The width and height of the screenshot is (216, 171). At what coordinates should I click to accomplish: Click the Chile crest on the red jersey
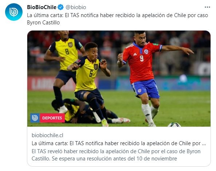pyautogui.click(x=146, y=51)
